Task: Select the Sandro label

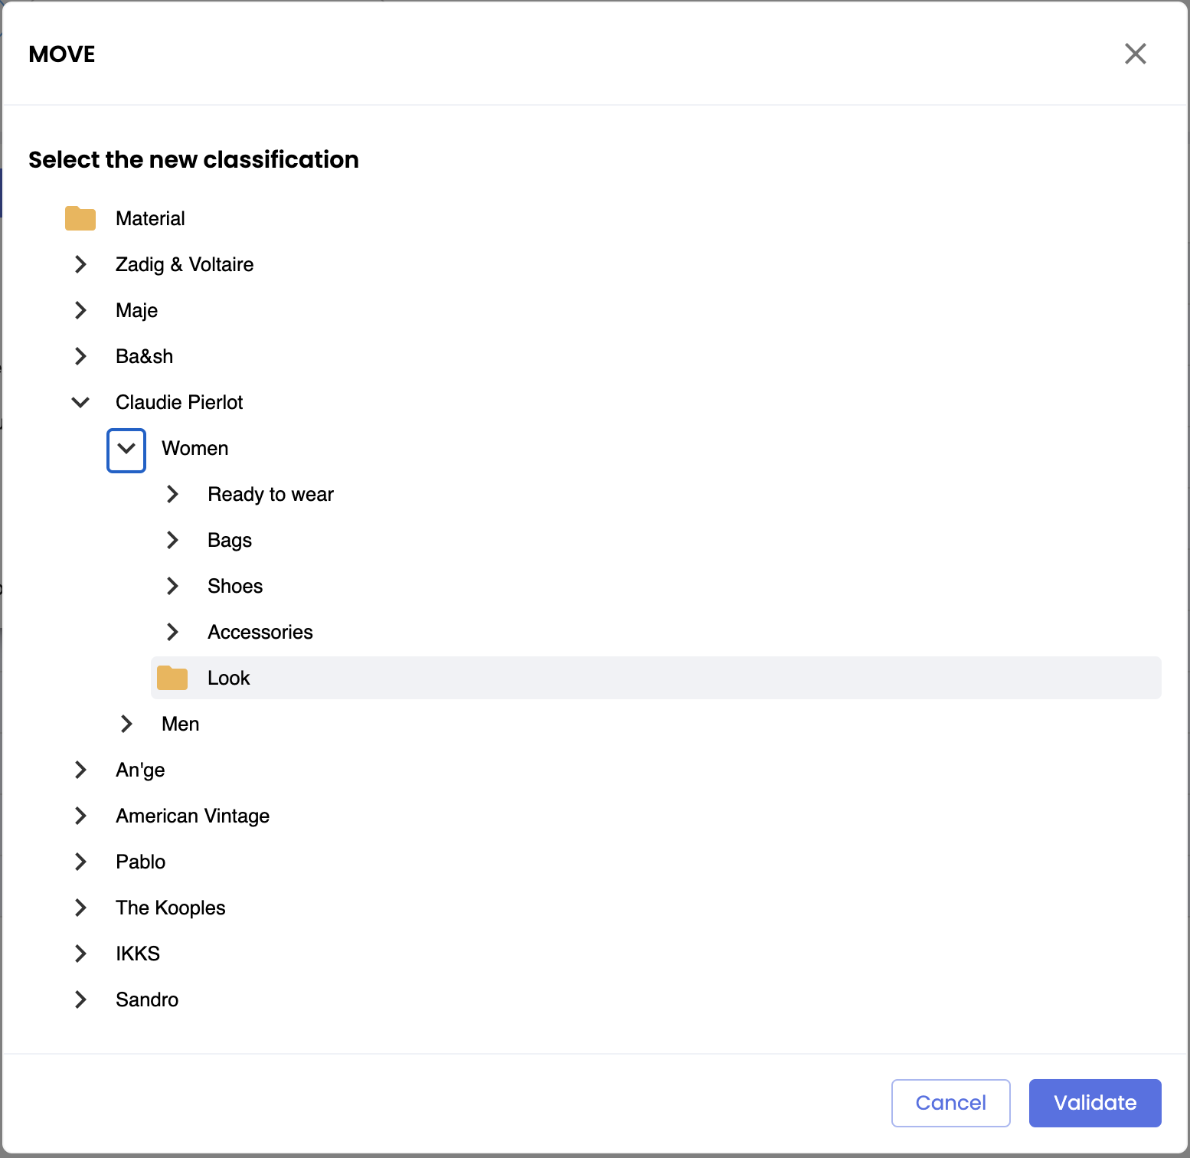Action: 147,999
